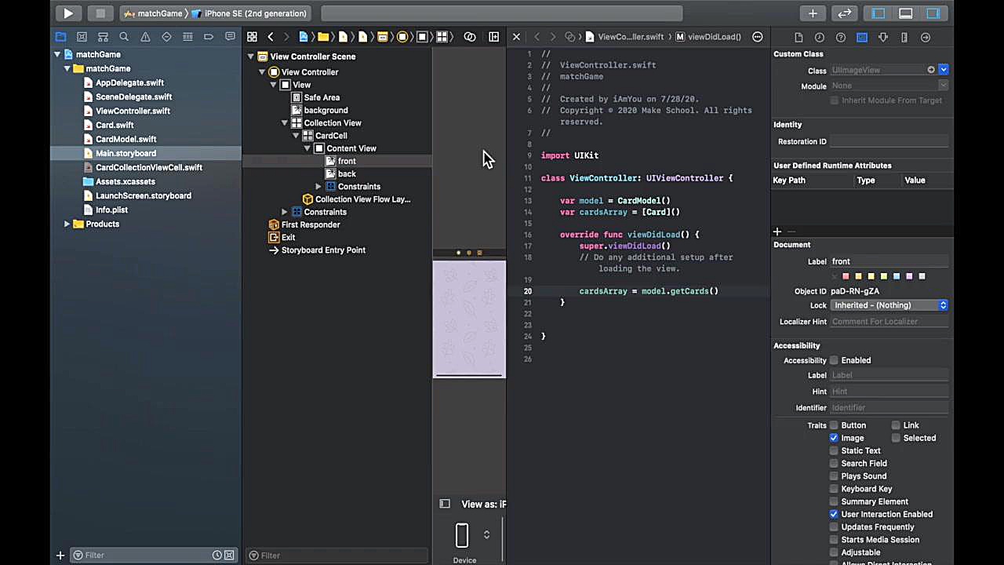
Task: Check the Updates Frequently trait
Action: tap(834, 527)
